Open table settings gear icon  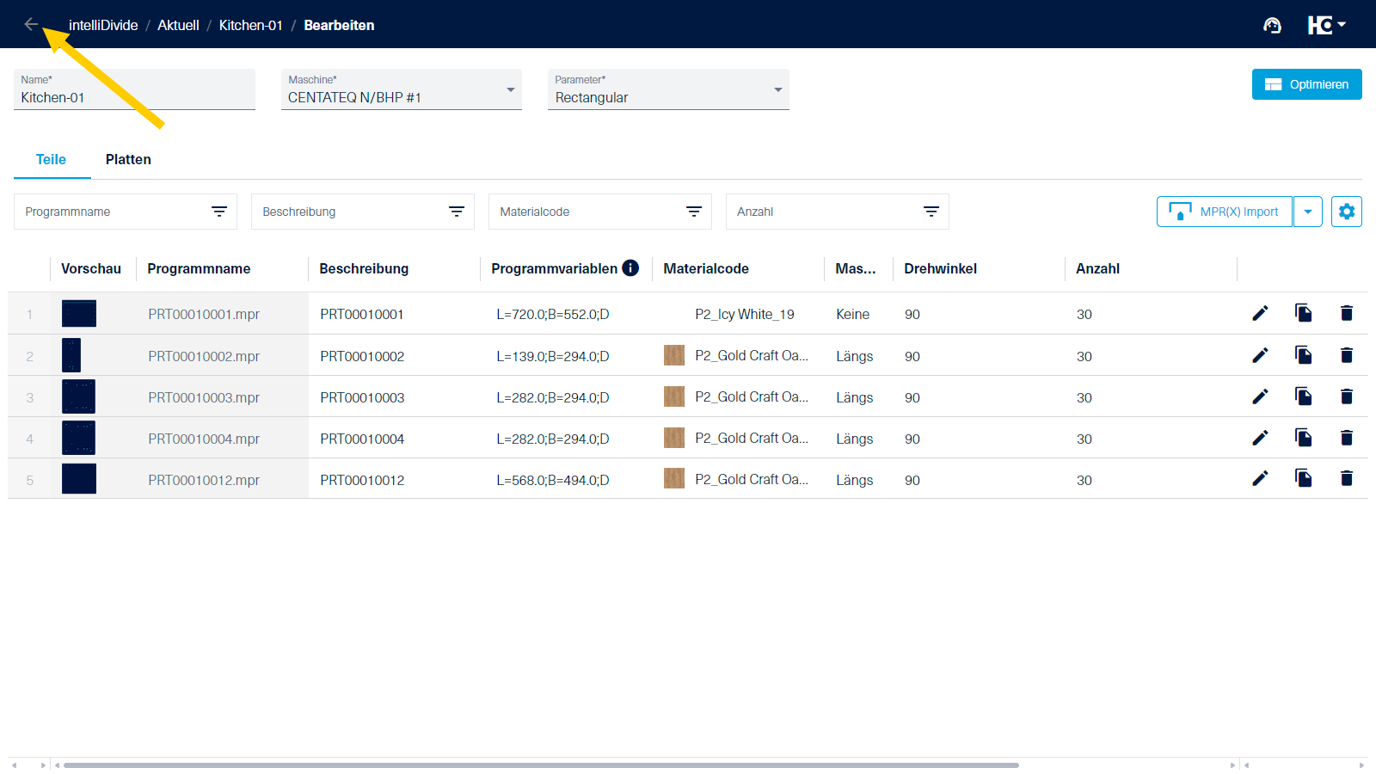1346,212
